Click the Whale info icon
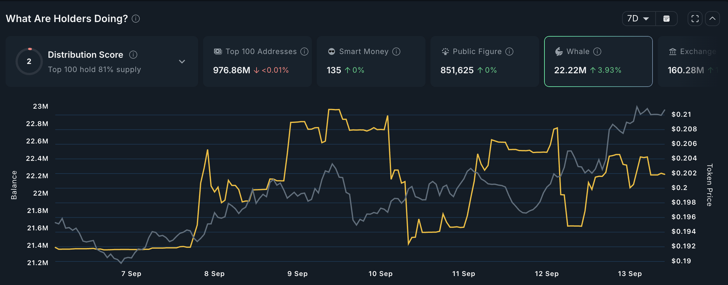 tap(597, 52)
